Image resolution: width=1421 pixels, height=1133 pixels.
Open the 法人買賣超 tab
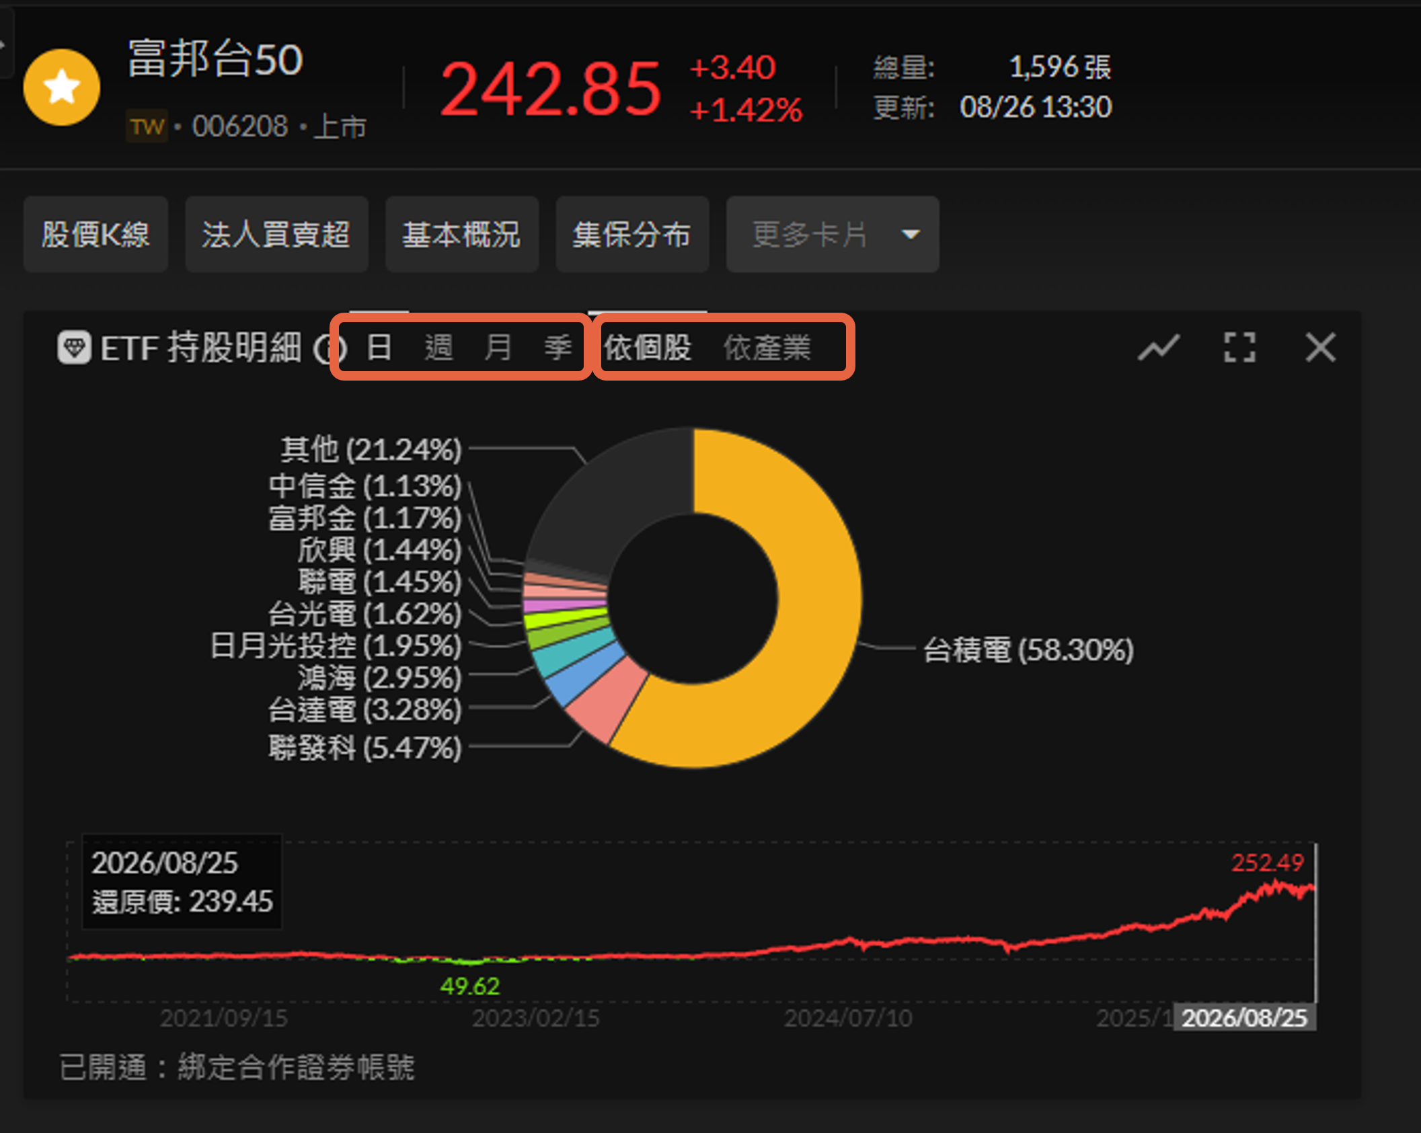(276, 235)
